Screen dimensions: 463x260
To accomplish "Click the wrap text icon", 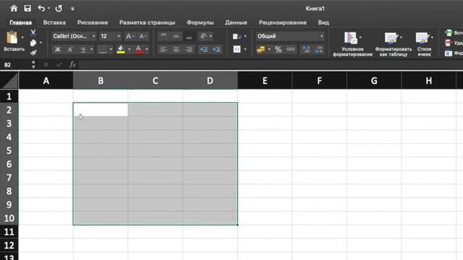I will pos(237,36).
